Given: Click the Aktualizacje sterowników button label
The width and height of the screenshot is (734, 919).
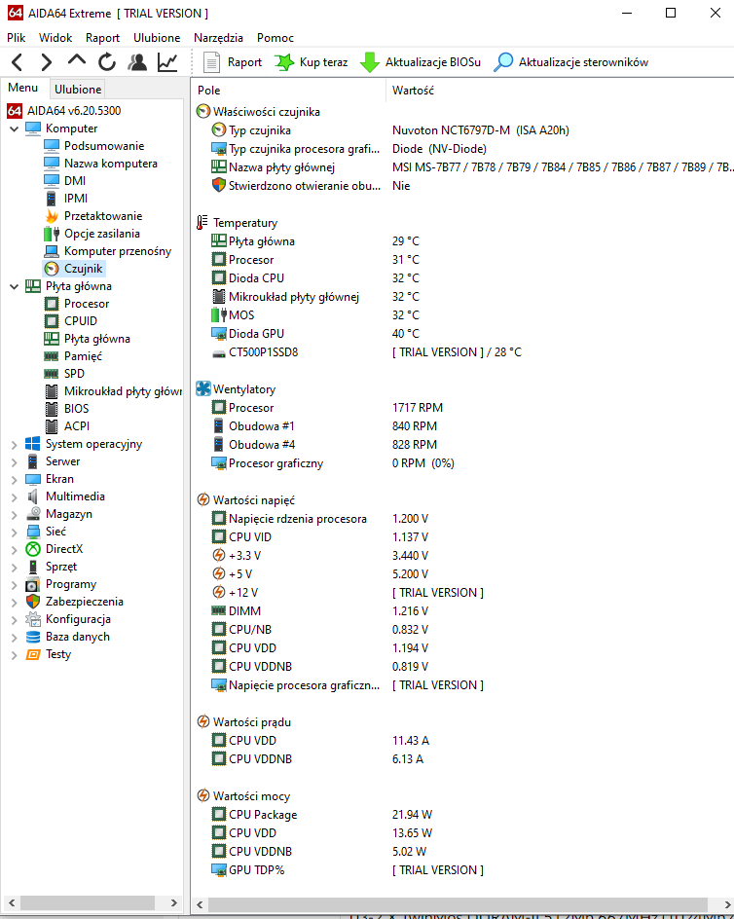Looking at the screenshot, I should pos(583,62).
